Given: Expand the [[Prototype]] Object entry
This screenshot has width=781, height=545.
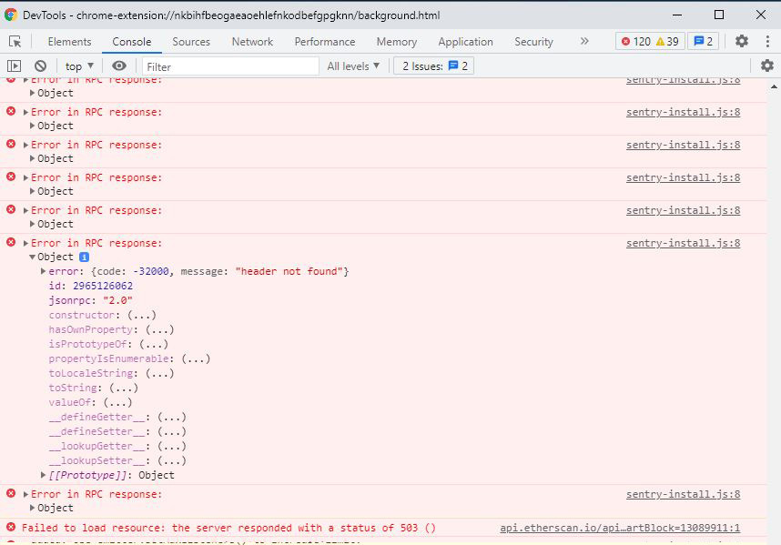Looking at the screenshot, I should (43, 475).
